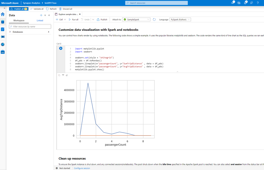Open the PySpark (Python) language dropdown
This screenshot has width=264, height=170.
coord(180,20)
